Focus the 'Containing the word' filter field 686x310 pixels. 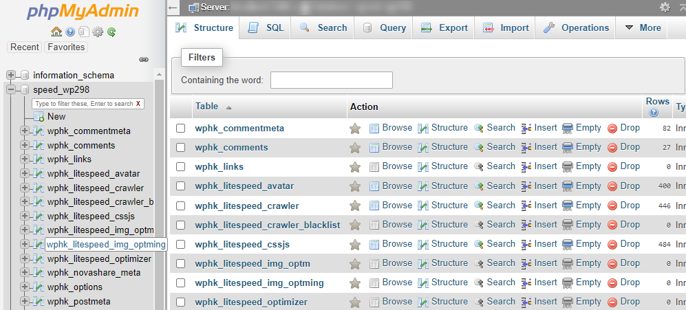331,80
